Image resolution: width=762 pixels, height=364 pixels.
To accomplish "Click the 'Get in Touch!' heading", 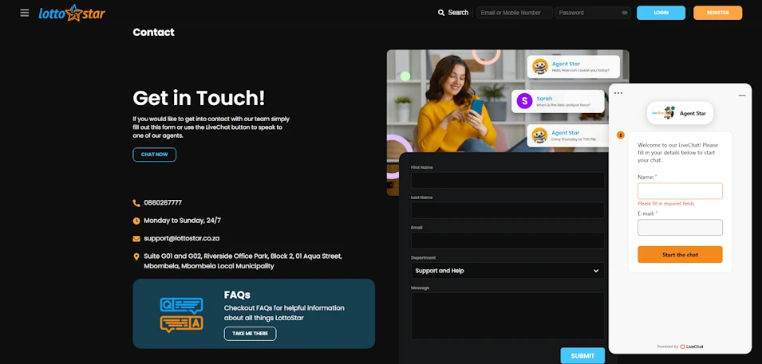I will click(x=199, y=97).
